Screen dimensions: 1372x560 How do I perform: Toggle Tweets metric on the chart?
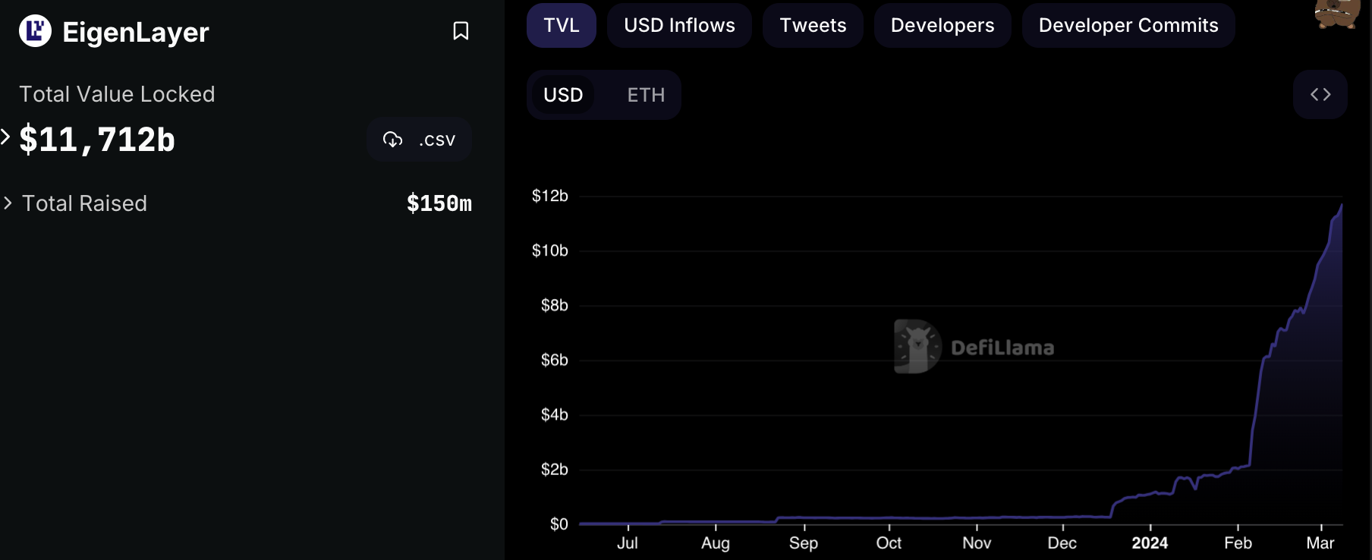[x=813, y=26]
